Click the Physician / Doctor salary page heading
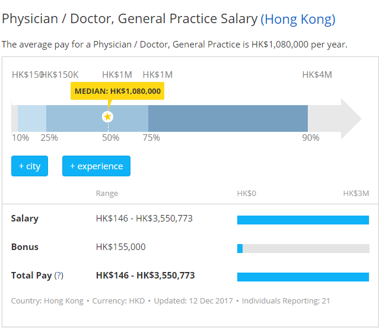 click(130, 19)
